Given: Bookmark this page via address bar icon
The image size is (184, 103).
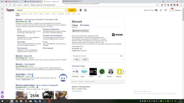Looking at the screenshot, I should point(157,5).
